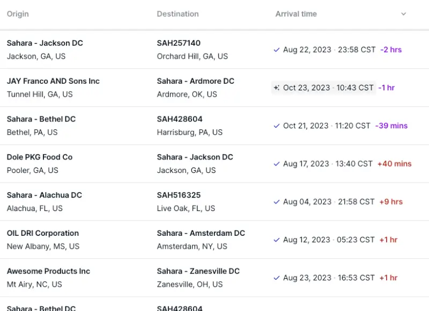429x311 pixels.
Task: Click the +40 mins late arrival badge
Action: point(394,164)
